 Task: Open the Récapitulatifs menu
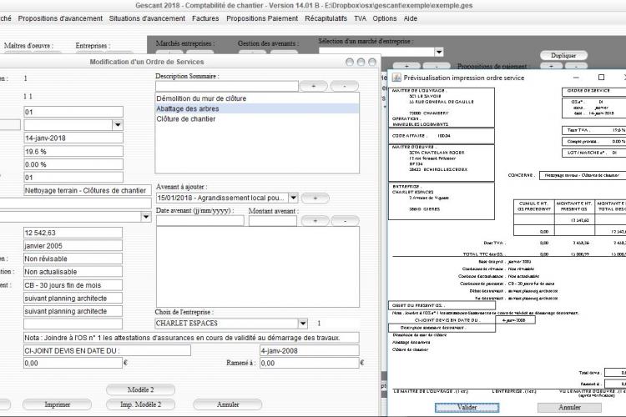[x=326, y=18]
